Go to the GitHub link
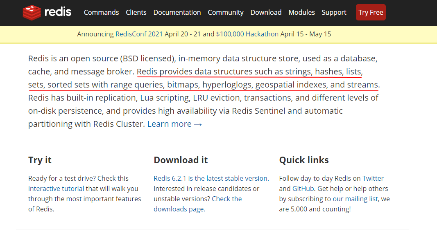Image resolution: width=437 pixels, height=238 pixels. (303, 189)
